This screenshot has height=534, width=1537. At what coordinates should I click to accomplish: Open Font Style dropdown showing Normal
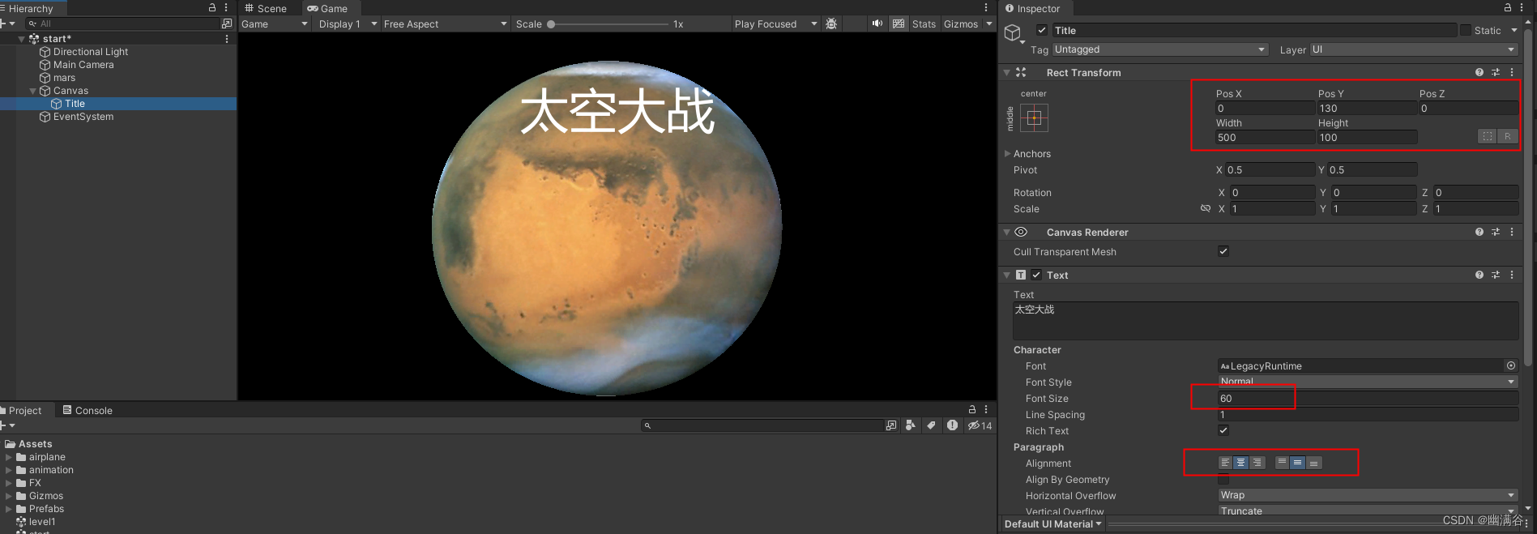[1368, 382]
